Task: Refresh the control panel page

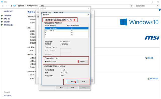Action: click(x=132, y=6)
